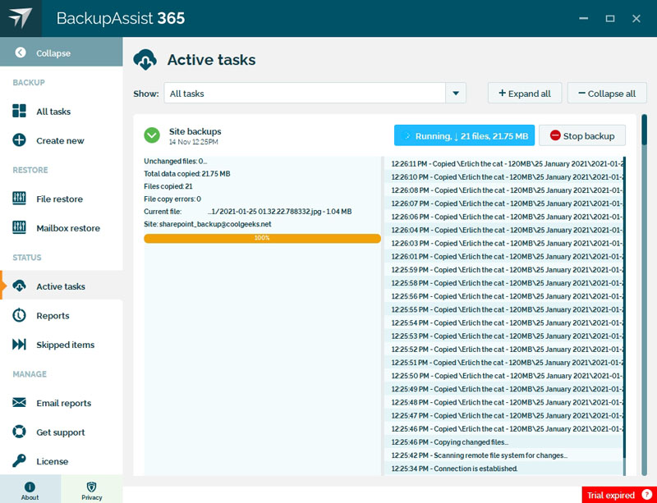The image size is (657, 503).
Task: Click the File copy errors 0 line
Action: (x=172, y=199)
